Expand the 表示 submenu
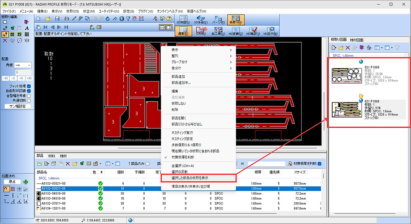The image size is (411, 224). click(x=198, y=50)
